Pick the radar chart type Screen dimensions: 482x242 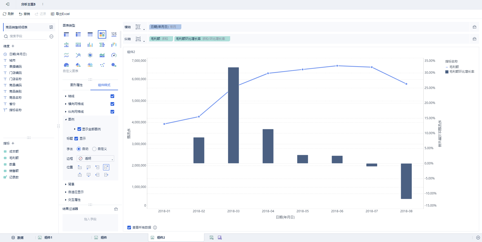pyautogui.click(x=90, y=55)
